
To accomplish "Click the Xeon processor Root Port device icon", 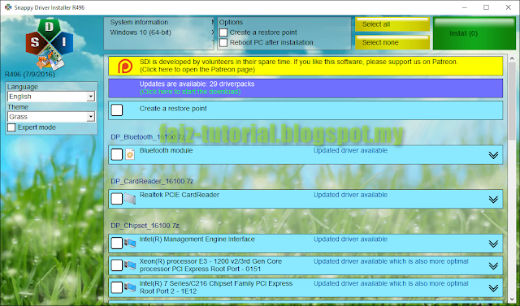I will (130, 265).
